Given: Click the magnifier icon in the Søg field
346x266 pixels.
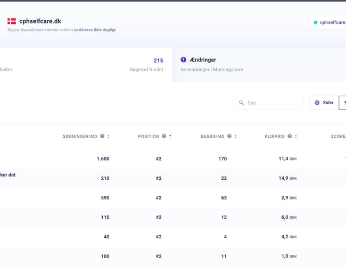Looking at the screenshot, I should (x=241, y=103).
